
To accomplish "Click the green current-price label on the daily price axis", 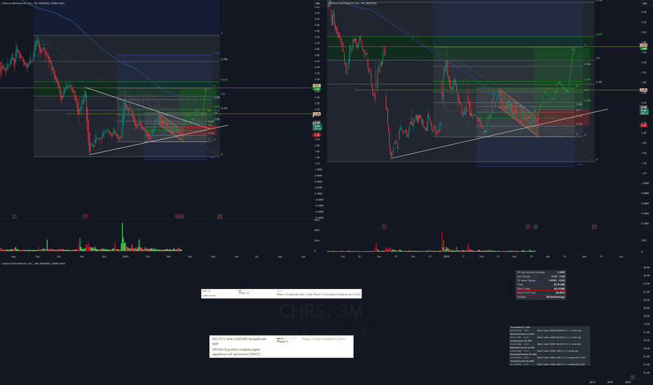I will point(317,127).
